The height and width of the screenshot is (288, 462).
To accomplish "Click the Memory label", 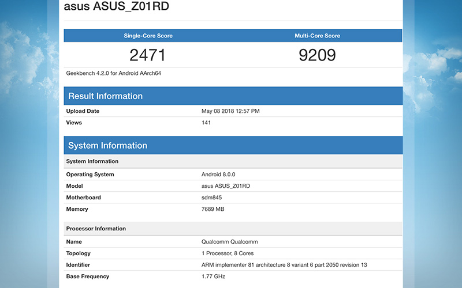I will (x=77, y=209).
